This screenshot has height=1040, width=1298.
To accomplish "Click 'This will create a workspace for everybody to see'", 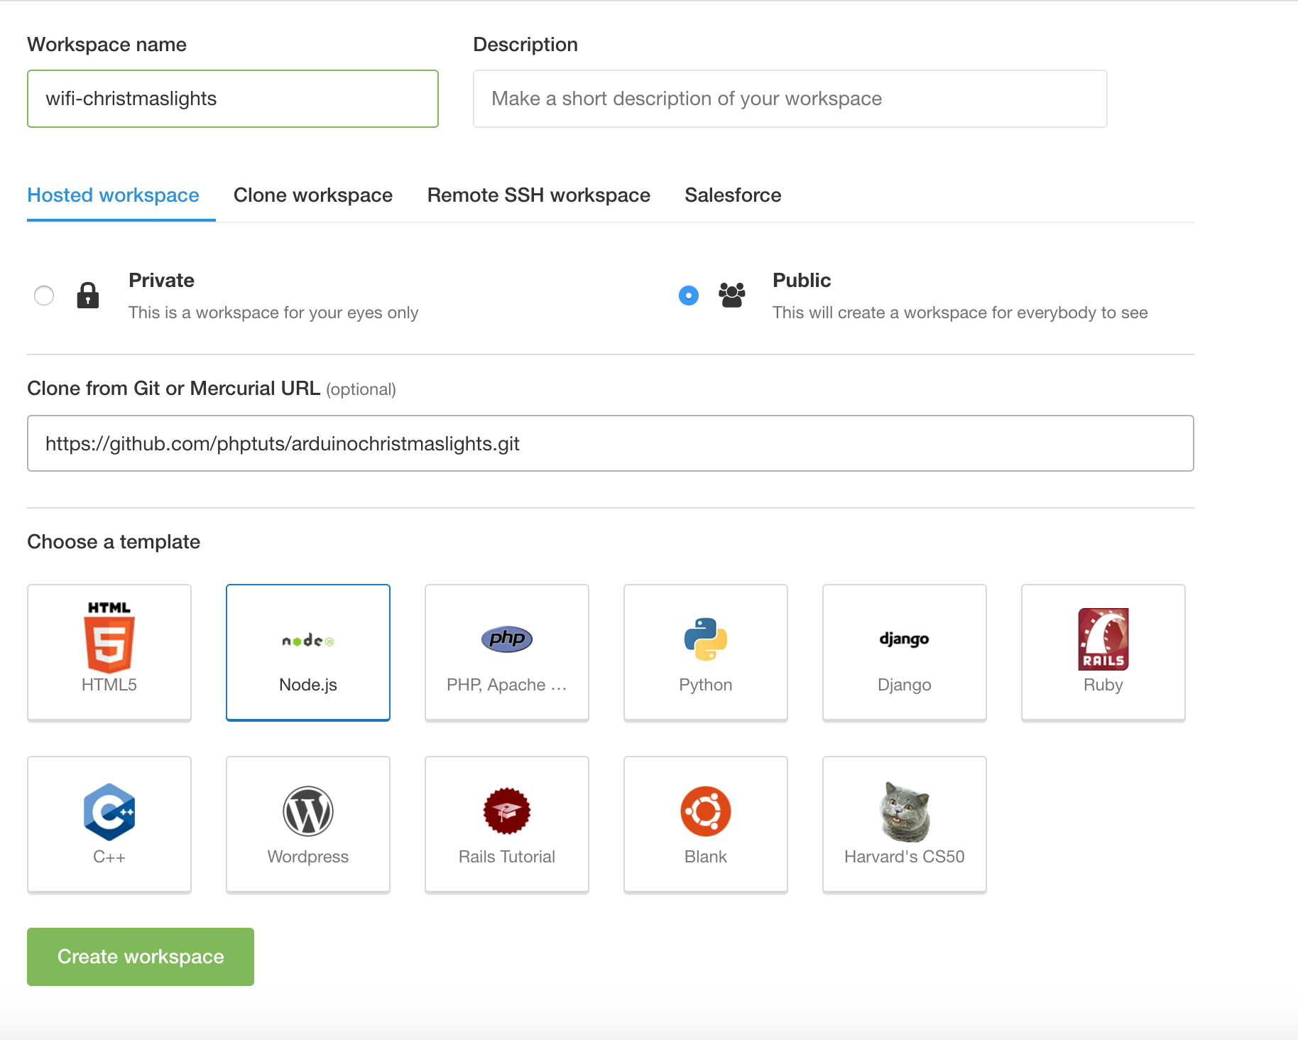I will [x=960, y=313].
